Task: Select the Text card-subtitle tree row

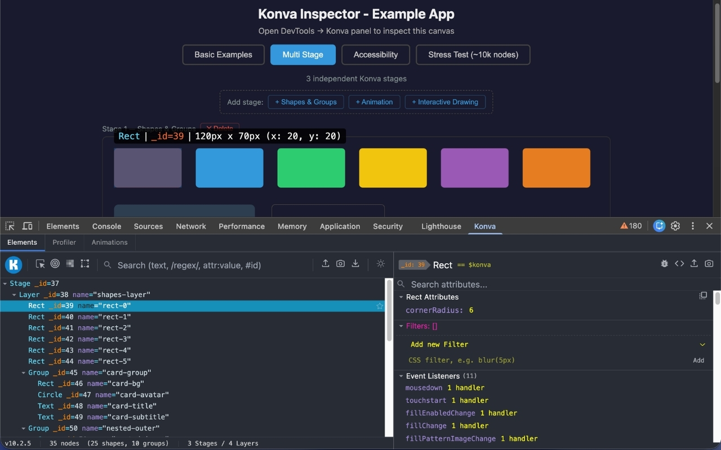Action: point(193,417)
